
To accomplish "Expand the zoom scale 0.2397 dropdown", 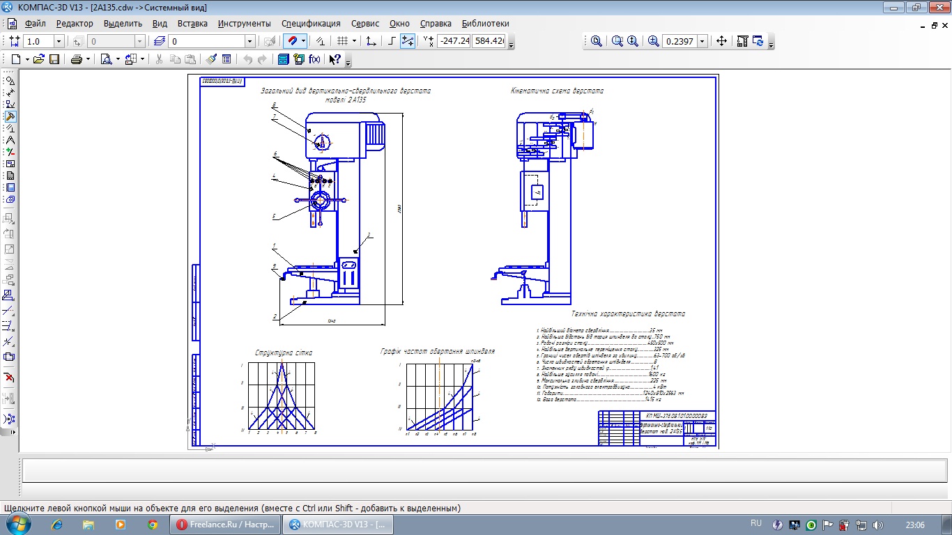I will (702, 41).
